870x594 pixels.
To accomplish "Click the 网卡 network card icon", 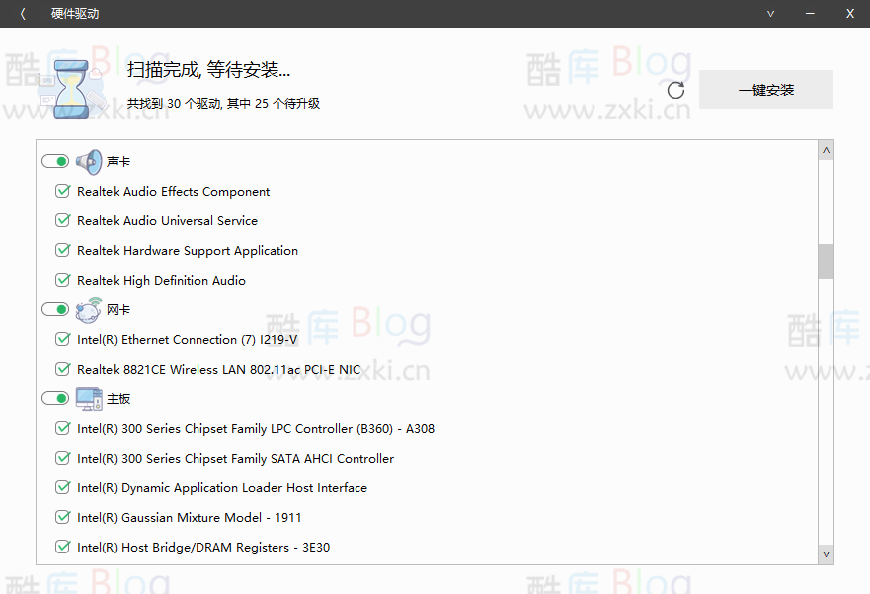I will (89, 308).
